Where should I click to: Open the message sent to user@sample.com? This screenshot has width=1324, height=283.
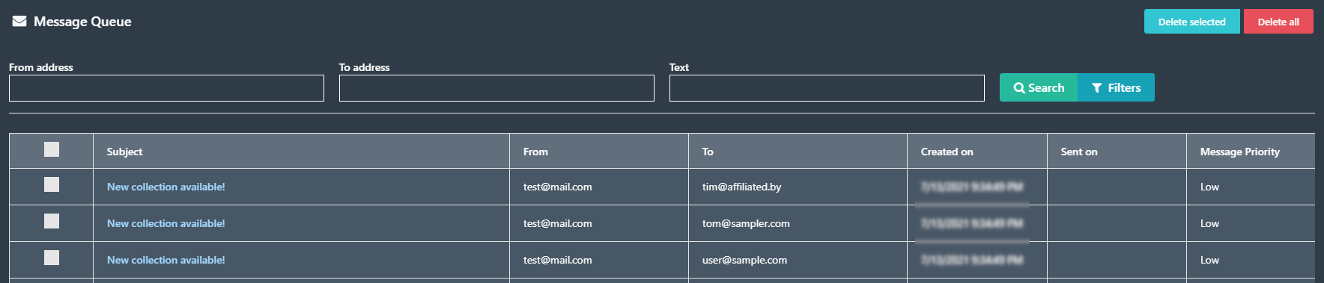click(165, 260)
